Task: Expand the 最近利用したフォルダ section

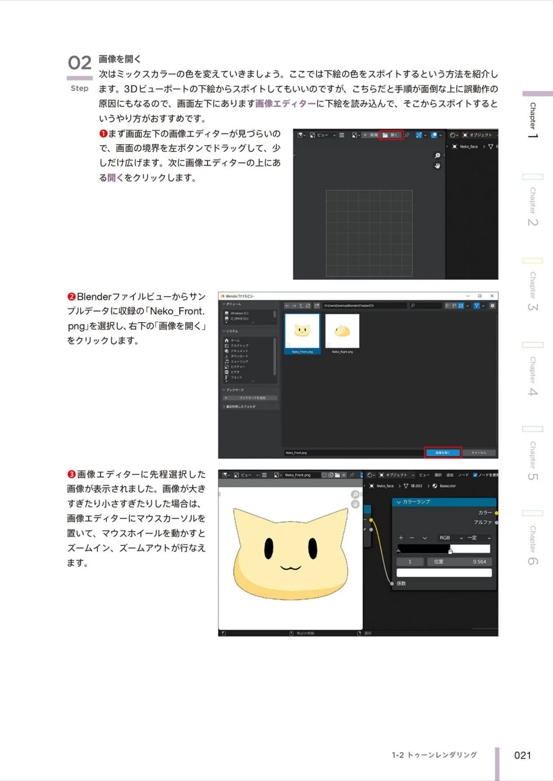Action: (239, 406)
